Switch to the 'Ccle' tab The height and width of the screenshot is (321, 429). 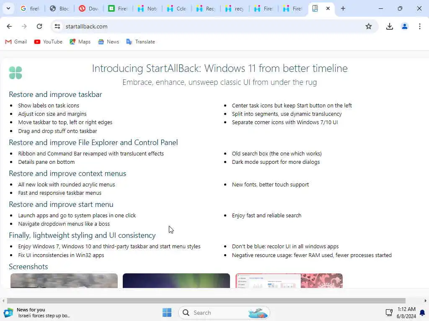176,8
